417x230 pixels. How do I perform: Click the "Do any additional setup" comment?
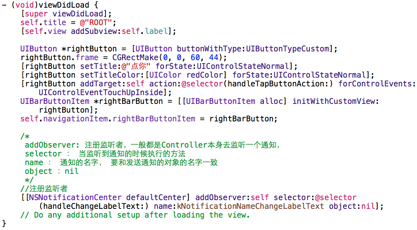(x=135, y=215)
